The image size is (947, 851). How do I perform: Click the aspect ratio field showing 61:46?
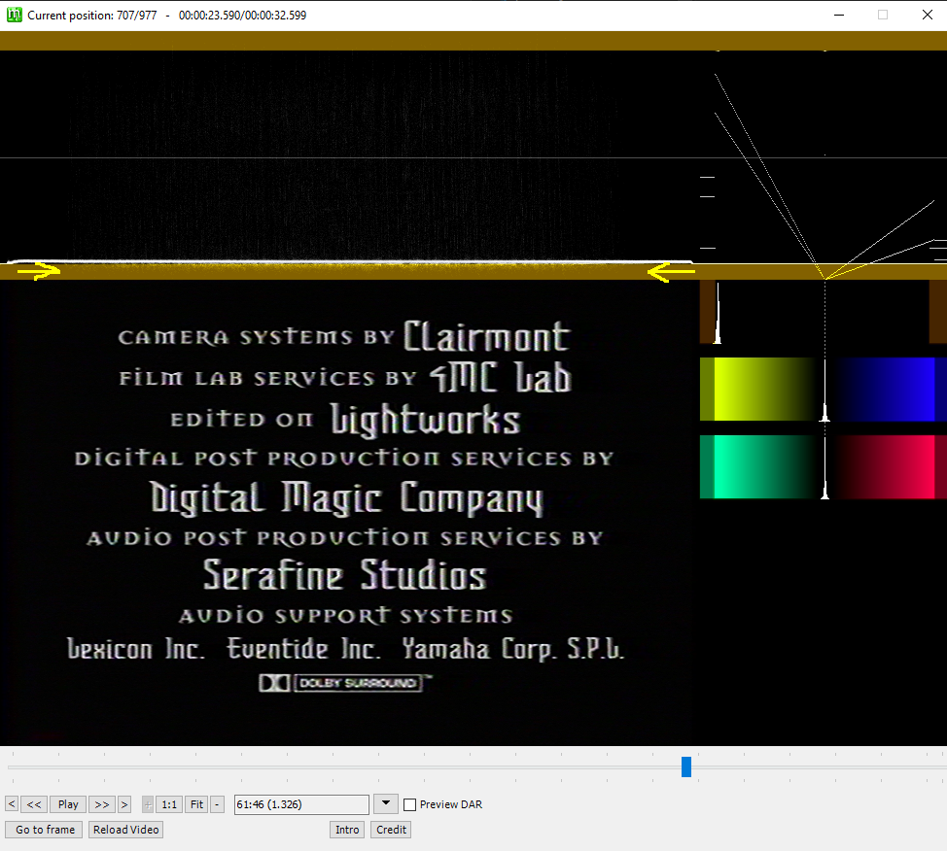(x=301, y=804)
